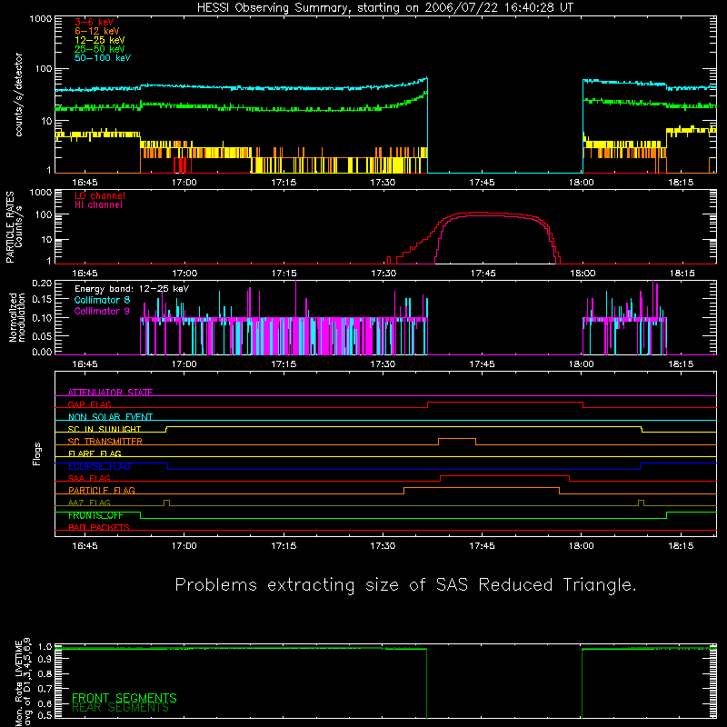Image resolution: width=727 pixels, height=727 pixels.
Task: Click the 1000 tick on counts/s/detector axis
Action: pyautogui.click(x=40, y=19)
